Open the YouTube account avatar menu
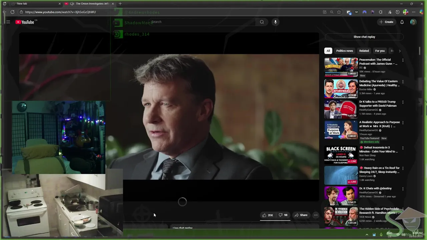This screenshot has height=240, width=427. 413,22
